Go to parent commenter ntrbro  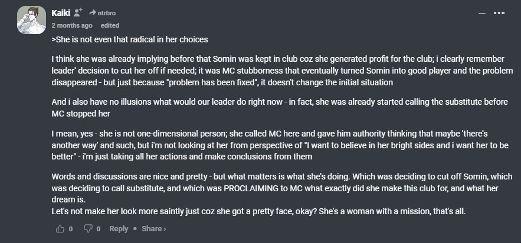coord(107,13)
